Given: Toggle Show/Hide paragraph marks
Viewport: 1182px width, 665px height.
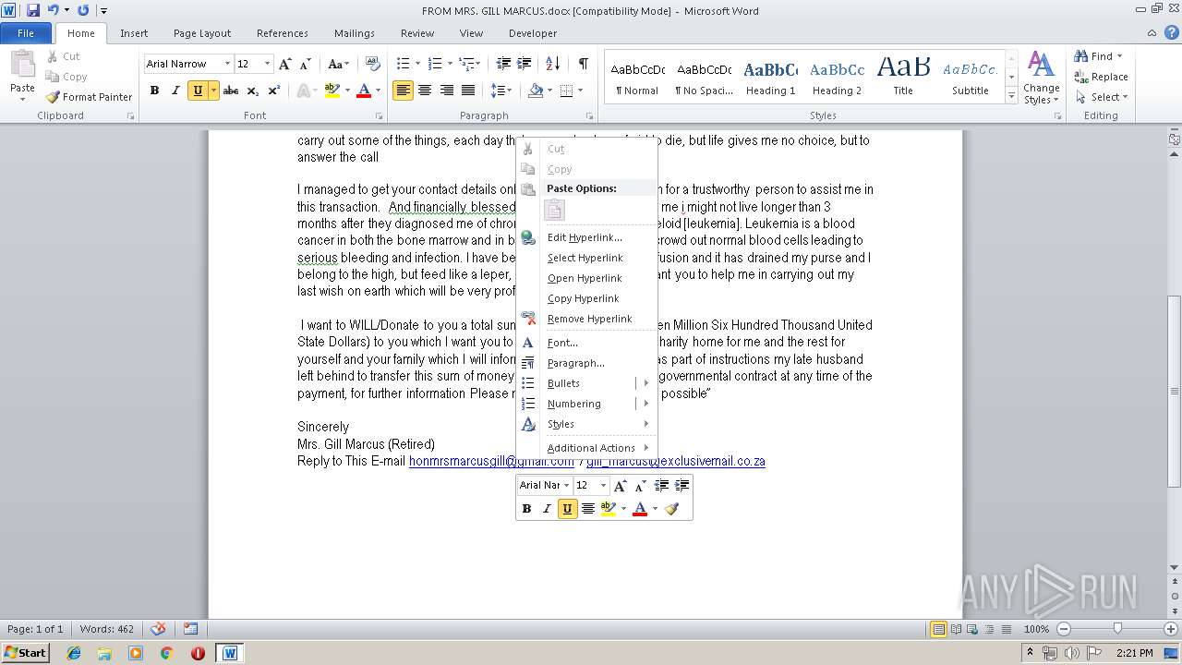Looking at the screenshot, I should coord(583,64).
